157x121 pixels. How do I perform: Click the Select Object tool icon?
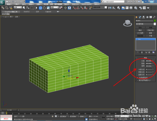(24, 8)
